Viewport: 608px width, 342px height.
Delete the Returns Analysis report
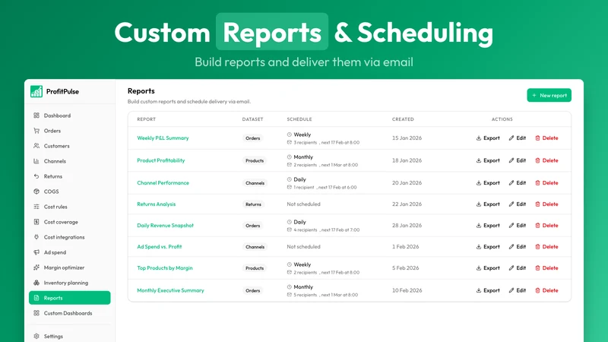[x=546, y=204]
